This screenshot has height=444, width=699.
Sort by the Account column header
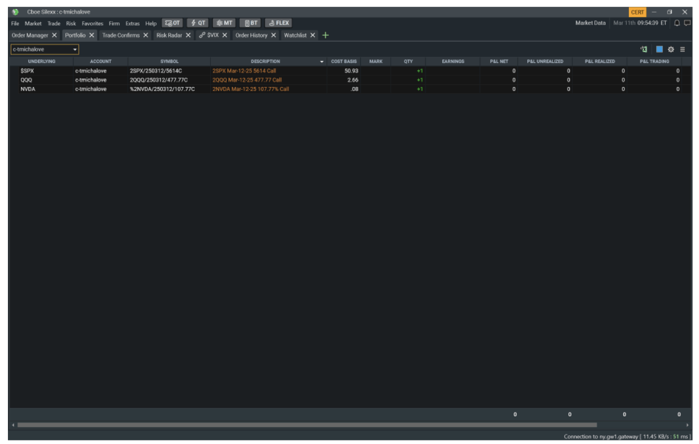pyautogui.click(x=101, y=62)
